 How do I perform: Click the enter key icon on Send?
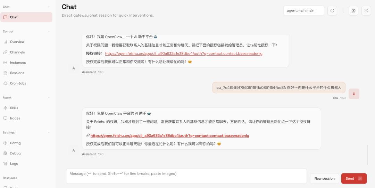pyautogui.click(x=360, y=178)
